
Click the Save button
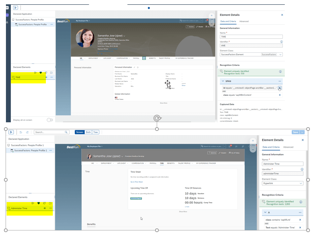click(x=296, y=132)
